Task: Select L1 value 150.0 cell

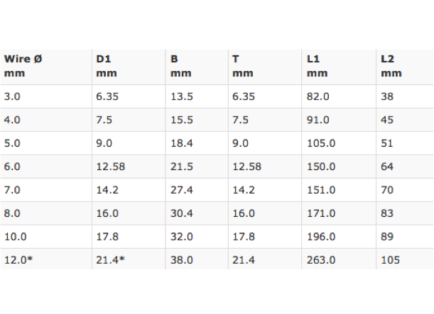Action: (x=320, y=167)
